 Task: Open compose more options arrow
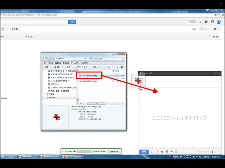click(x=219, y=152)
